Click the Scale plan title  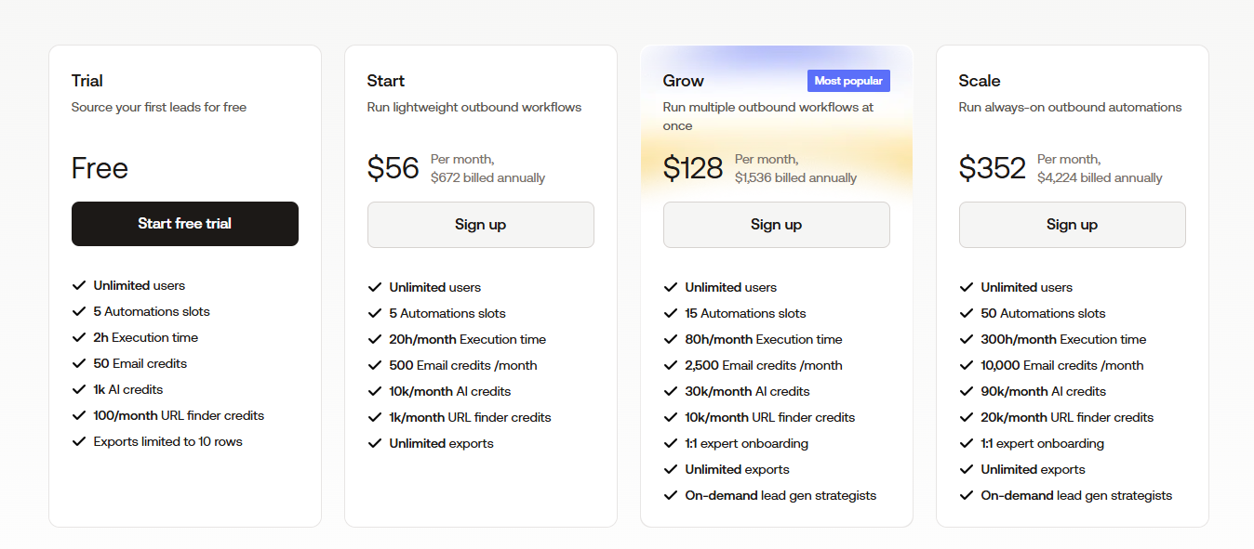(x=978, y=81)
